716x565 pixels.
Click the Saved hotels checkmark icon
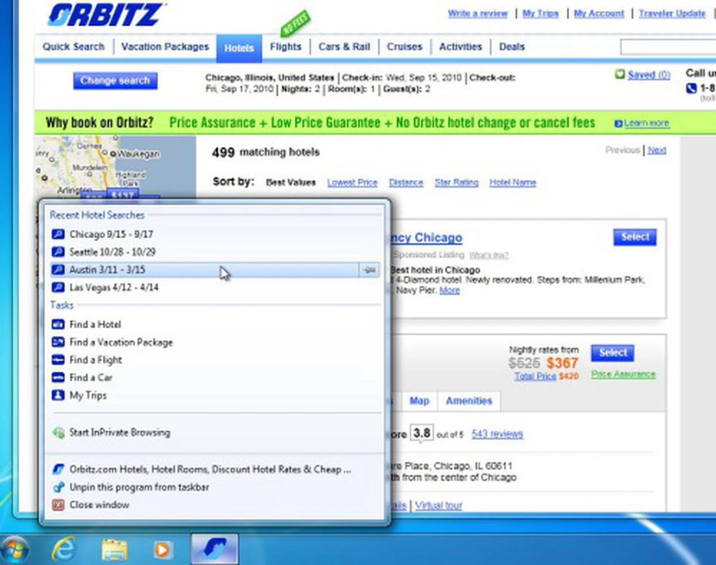619,74
